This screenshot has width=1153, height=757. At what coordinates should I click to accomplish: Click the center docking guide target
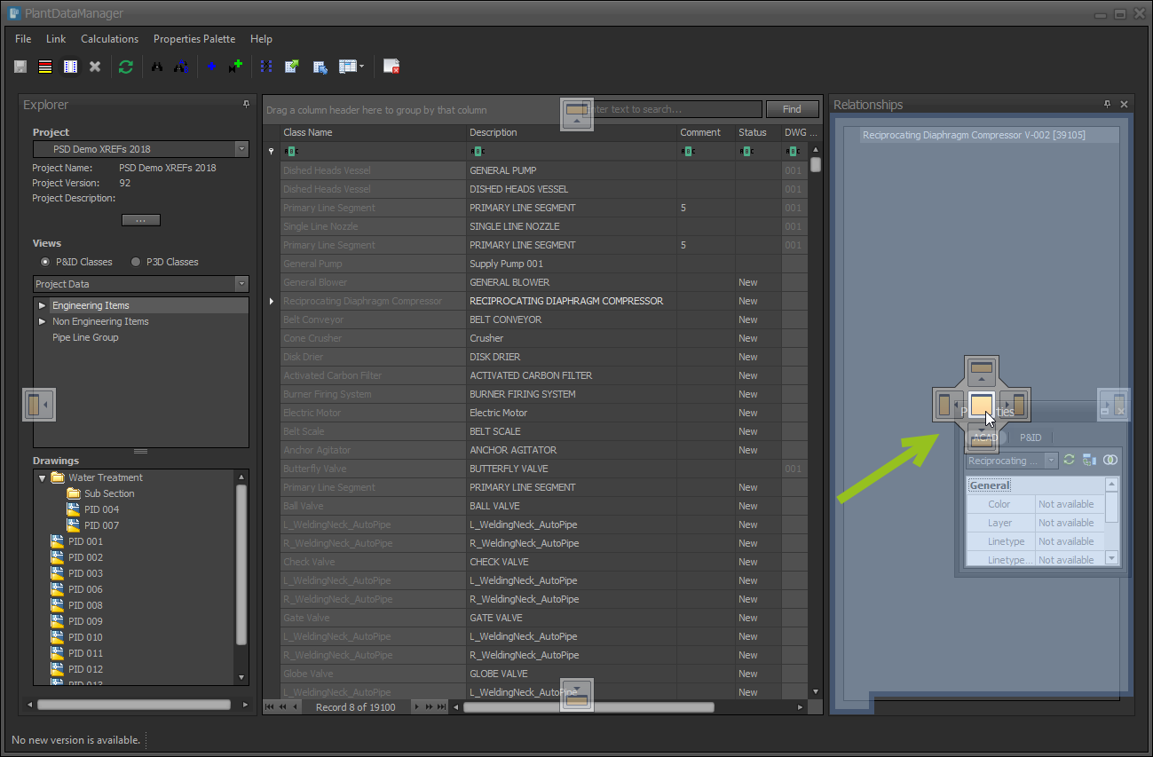coord(982,406)
